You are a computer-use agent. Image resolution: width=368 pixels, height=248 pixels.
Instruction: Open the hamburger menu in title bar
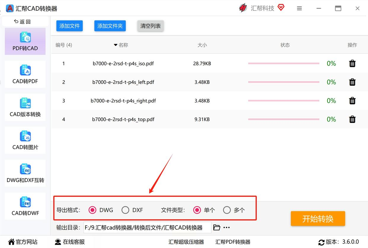click(299, 8)
